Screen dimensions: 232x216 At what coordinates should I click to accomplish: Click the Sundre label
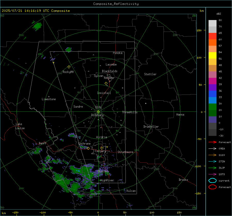click(x=78, y=107)
